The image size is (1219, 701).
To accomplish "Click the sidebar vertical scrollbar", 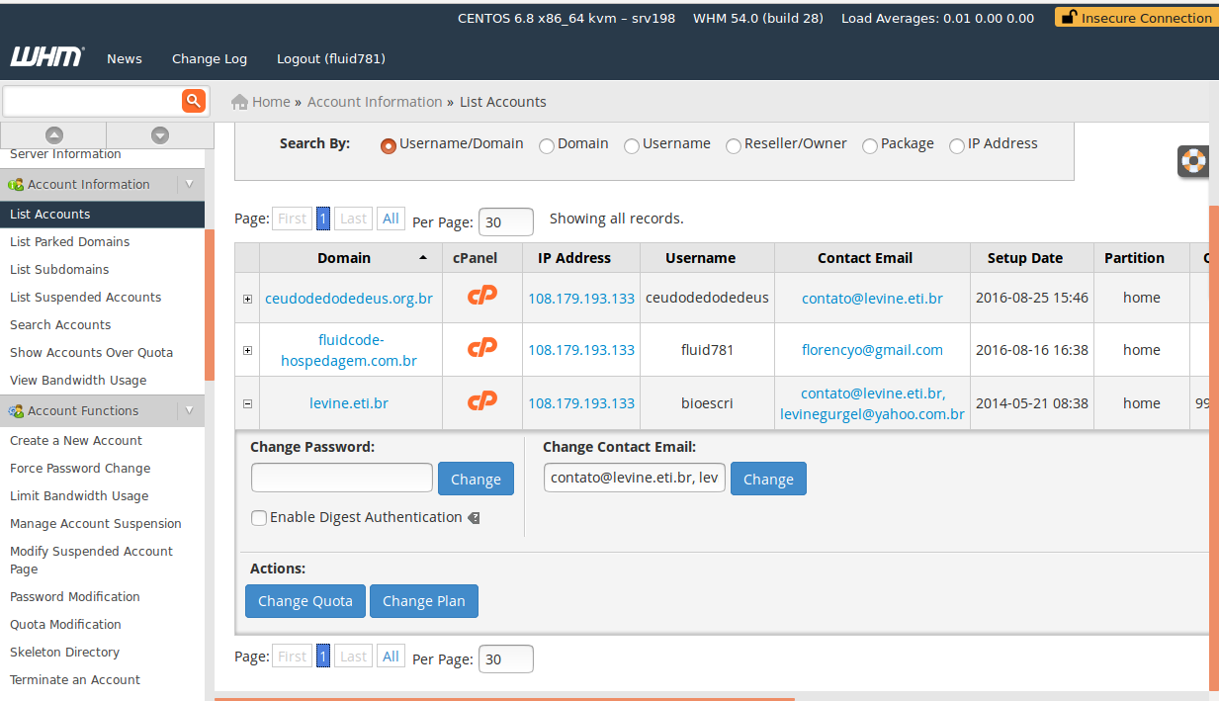I will (210, 305).
